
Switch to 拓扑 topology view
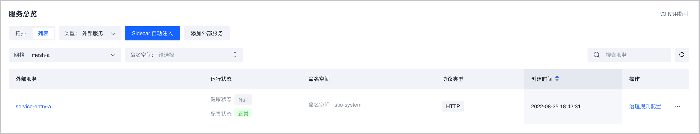click(x=21, y=33)
